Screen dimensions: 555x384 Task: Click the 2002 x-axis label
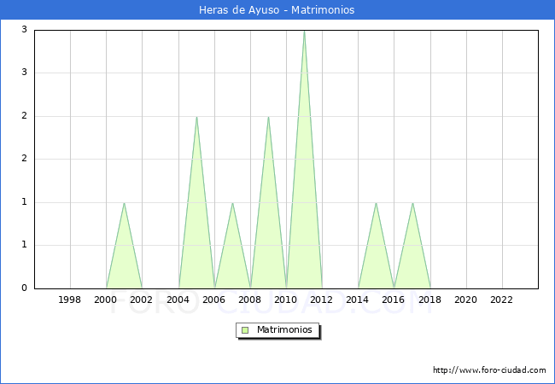(141, 300)
